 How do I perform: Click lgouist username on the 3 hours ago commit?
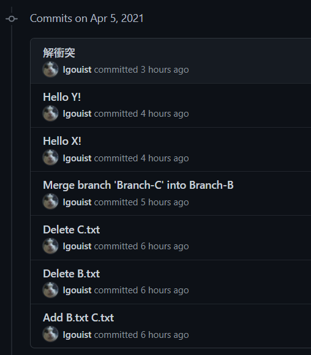(77, 70)
